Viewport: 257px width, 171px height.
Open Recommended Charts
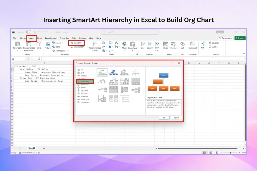pyautogui.click(x=95, y=46)
